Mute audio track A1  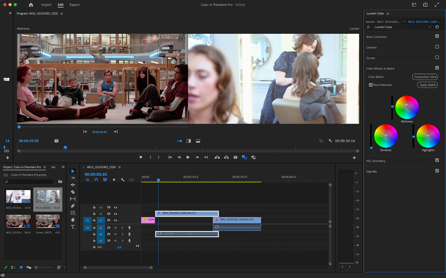click(x=115, y=228)
